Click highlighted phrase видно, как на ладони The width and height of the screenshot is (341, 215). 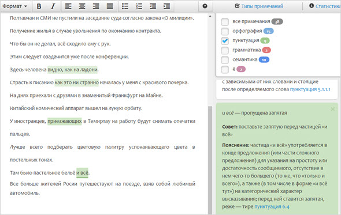pyautogui.click(x=72, y=70)
